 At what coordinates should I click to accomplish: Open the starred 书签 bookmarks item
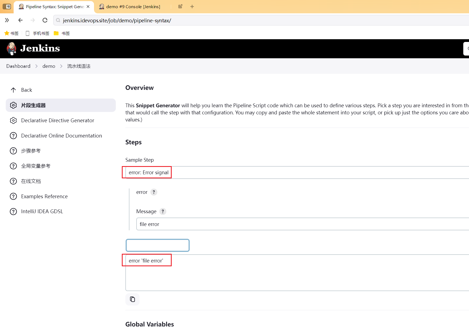(x=11, y=33)
